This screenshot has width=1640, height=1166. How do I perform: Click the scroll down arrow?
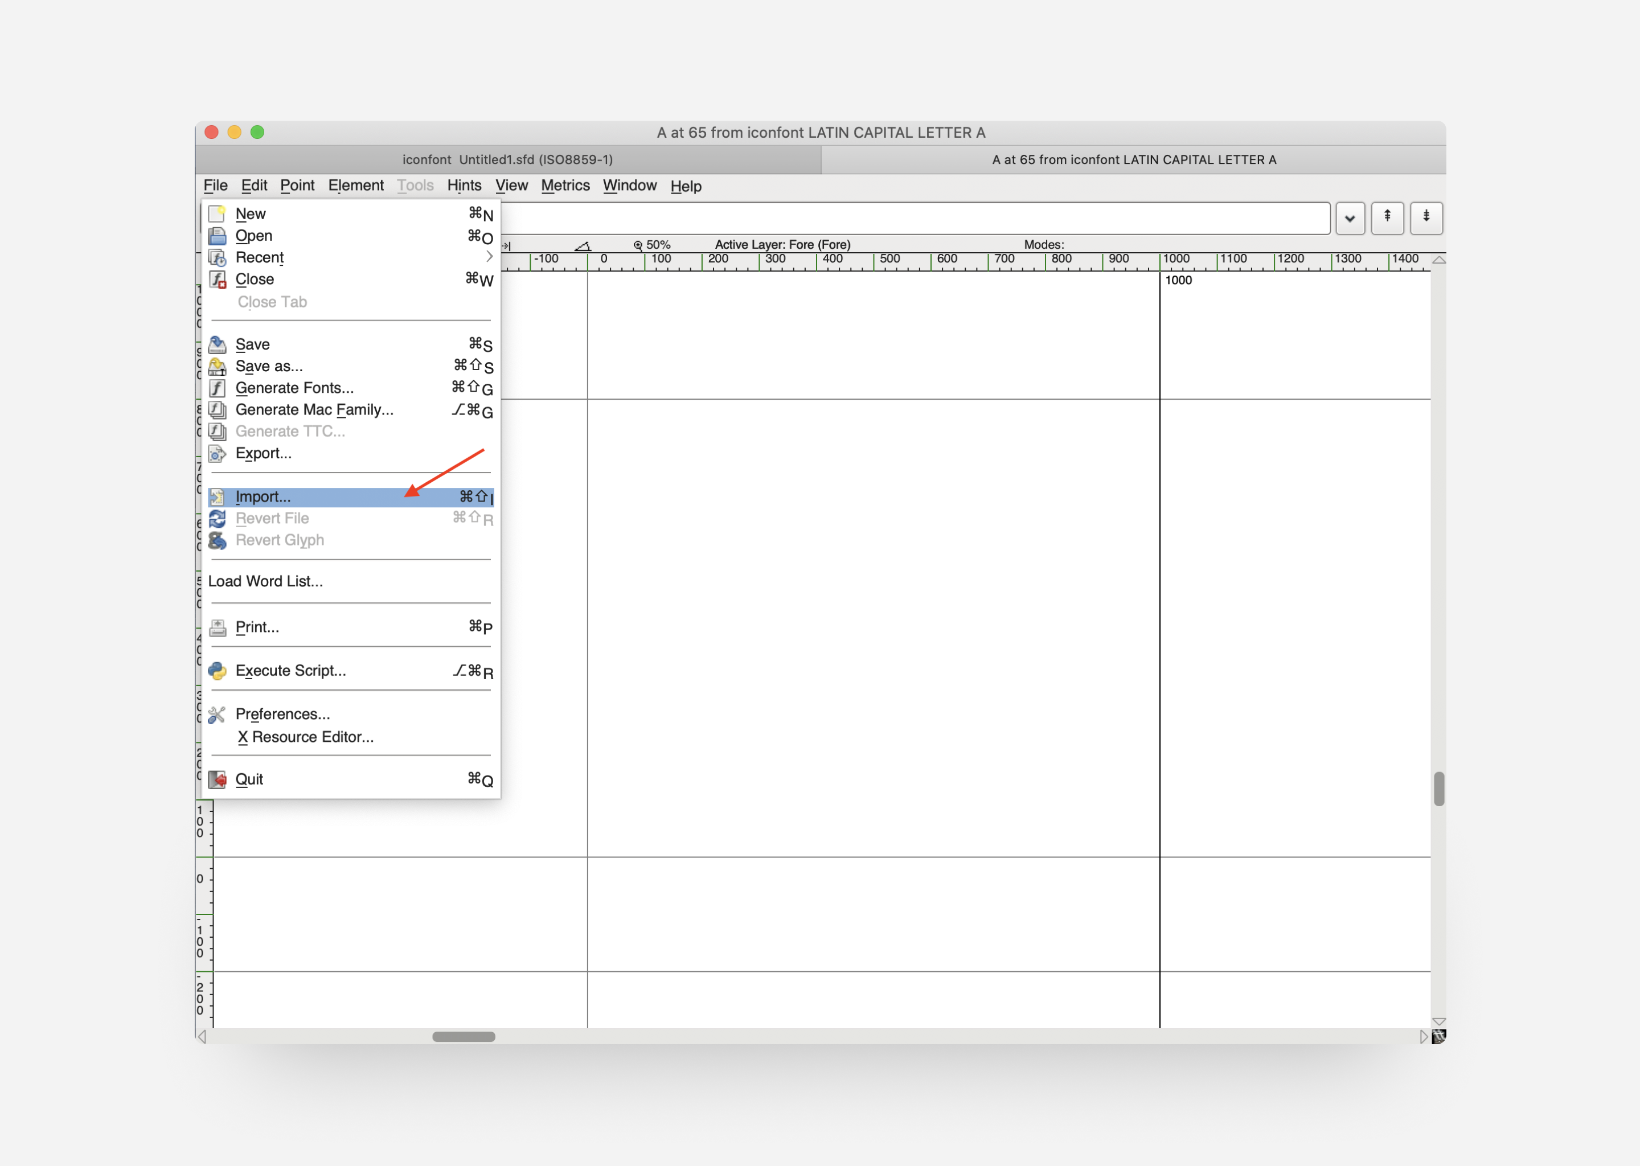pos(1438,1021)
